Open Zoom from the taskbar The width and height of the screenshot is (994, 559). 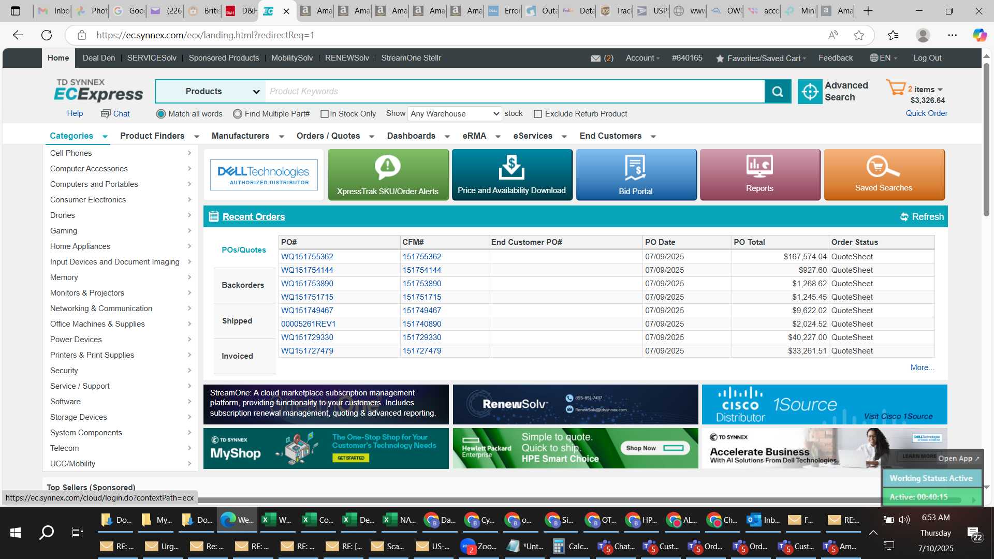pos(479,547)
